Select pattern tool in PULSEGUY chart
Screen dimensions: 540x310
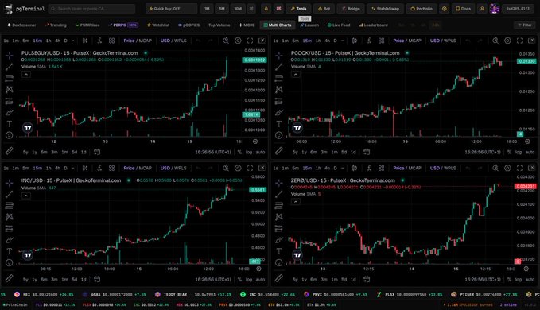coord(10,90)
